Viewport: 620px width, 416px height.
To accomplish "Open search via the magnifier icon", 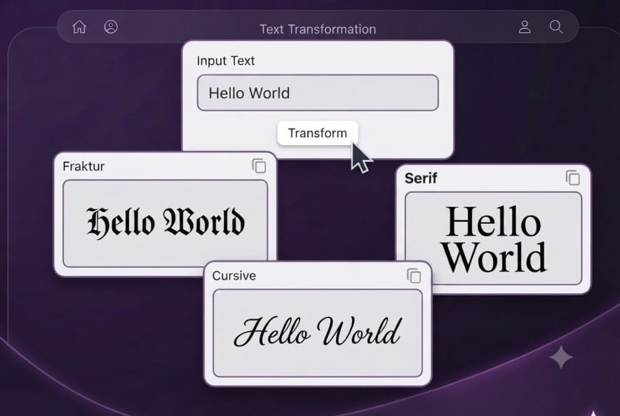I will (x=556, y=27).
